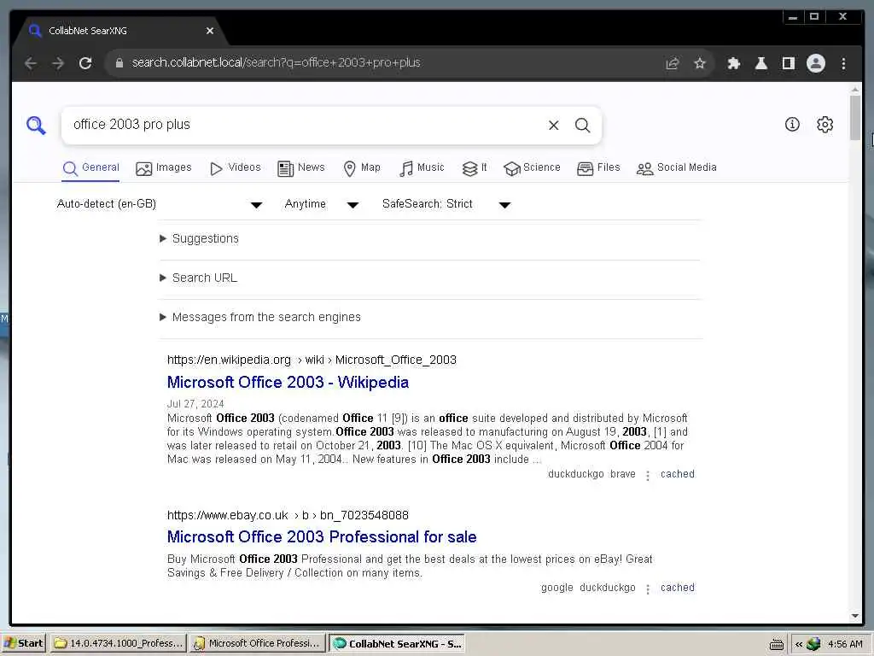Open the About info icon

pos(792,125)
